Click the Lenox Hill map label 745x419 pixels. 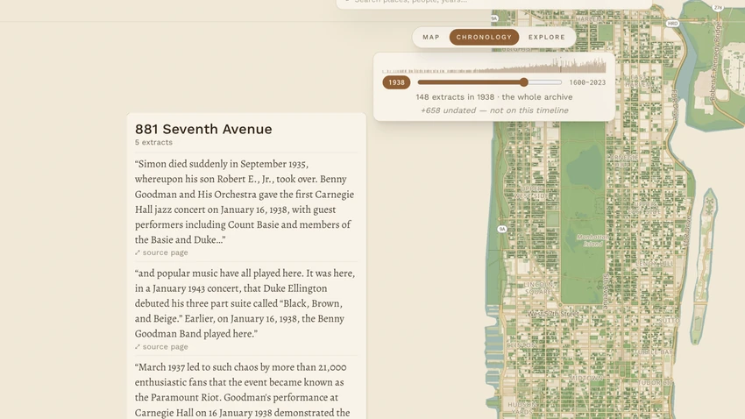pyautogui.click(x=656, y=263)
